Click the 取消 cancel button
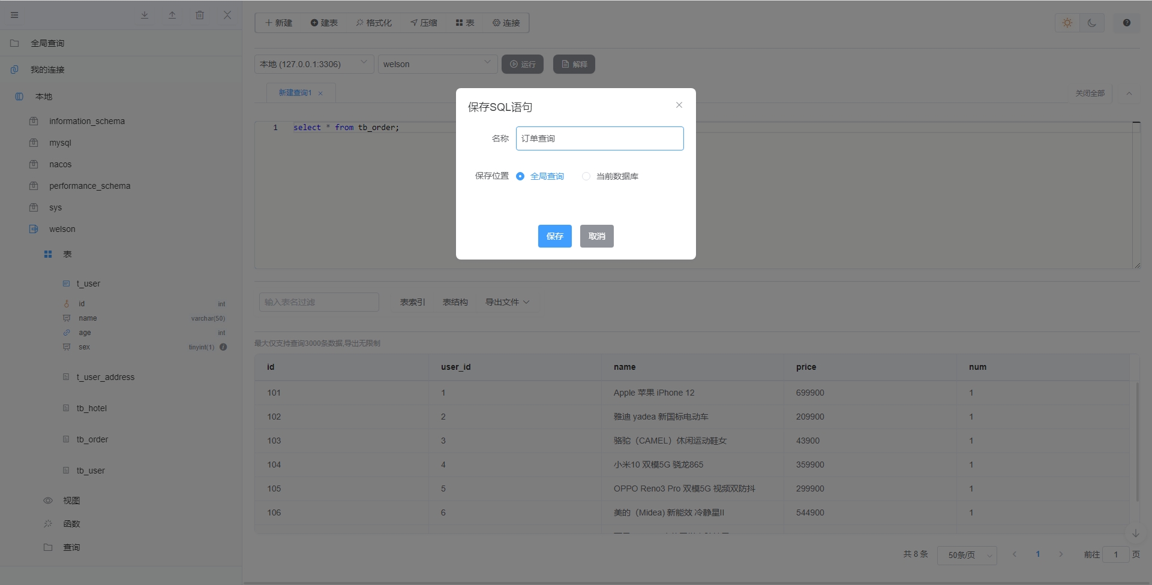 597,236
